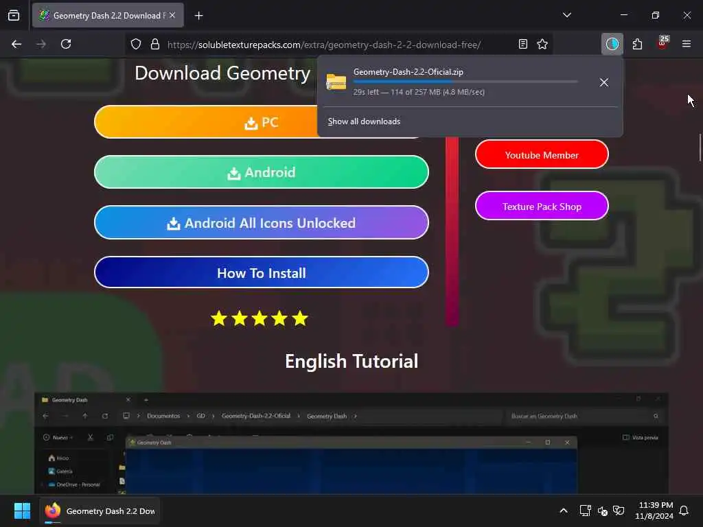Click the green Android download button
703x527 pixels.
[x=262, y=172]
